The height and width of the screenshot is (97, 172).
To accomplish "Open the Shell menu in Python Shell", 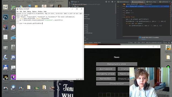I will click(24, 11).
